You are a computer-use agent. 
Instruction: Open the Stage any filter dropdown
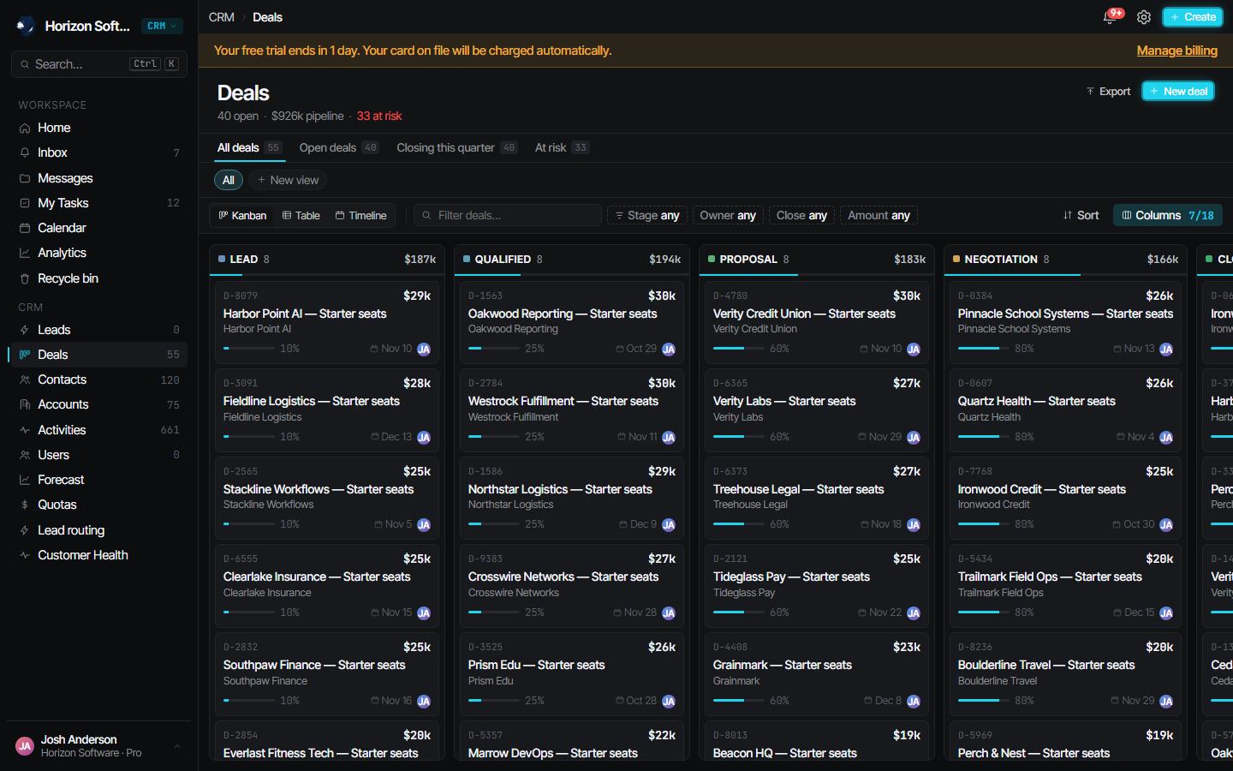tap(646, 216)
